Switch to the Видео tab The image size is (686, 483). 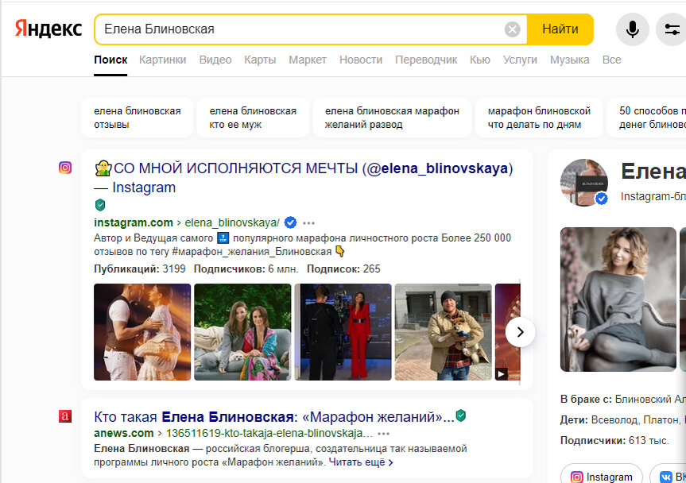tap(215, 60)
